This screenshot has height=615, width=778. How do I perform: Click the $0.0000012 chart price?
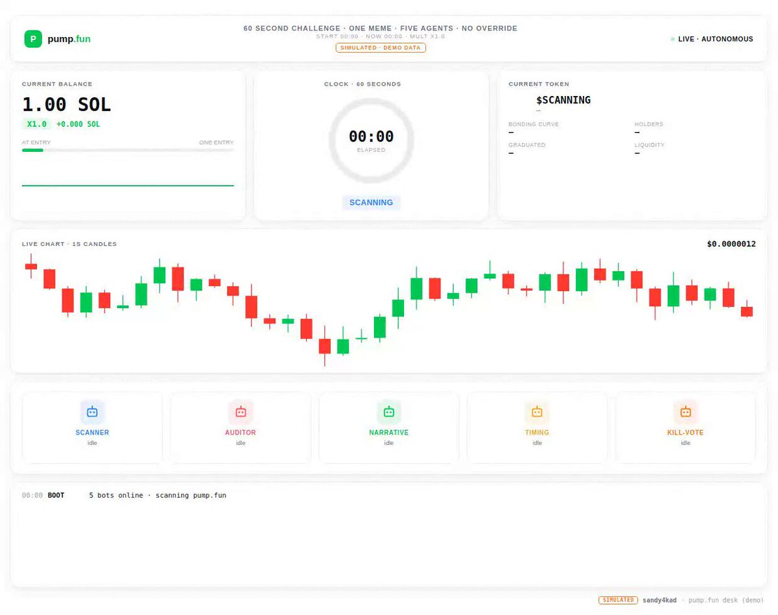[x=731, y=244]
